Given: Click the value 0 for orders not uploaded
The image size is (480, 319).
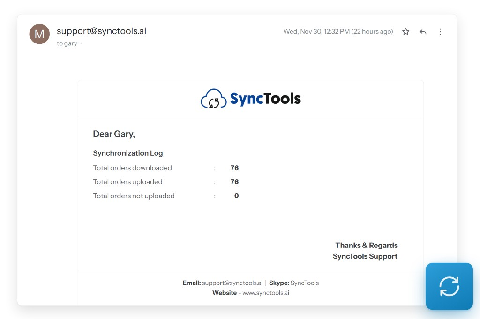Looking at the screenshot, I should pyautogui.click(x=237, y=196).
